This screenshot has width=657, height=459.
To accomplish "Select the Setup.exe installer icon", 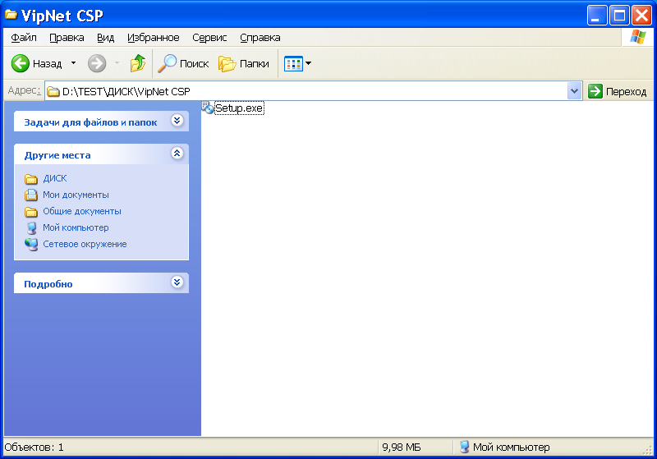I will (208, 108).
